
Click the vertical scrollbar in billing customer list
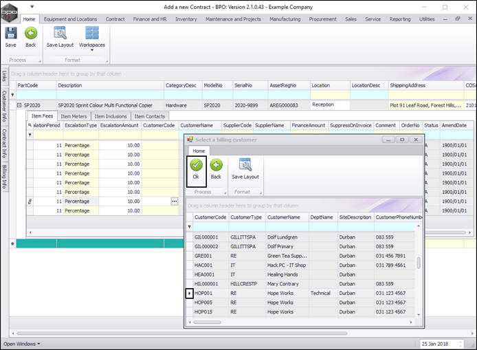[419, 261]
